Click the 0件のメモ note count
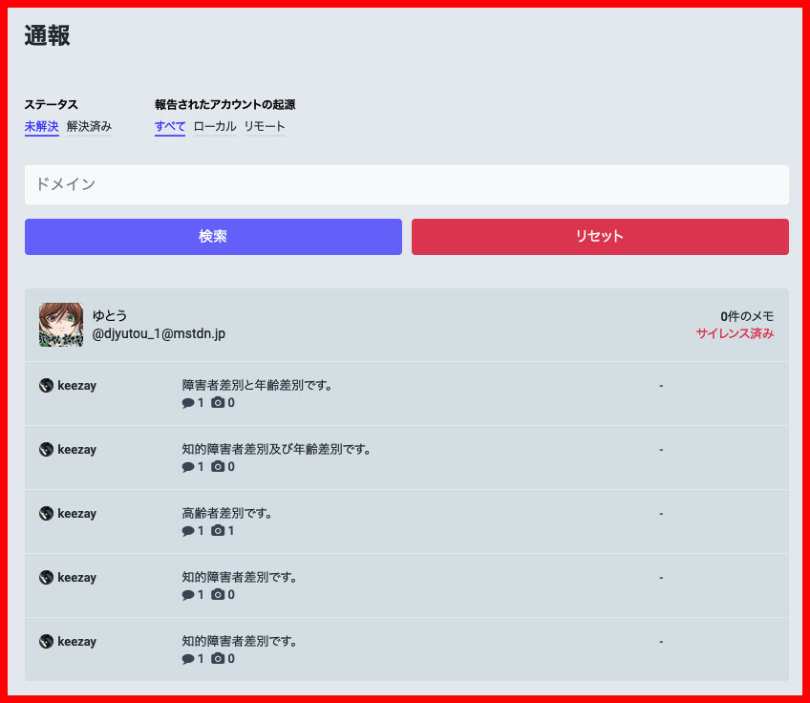The width and height of the screenshot is (810, 703). coord(747,316)
